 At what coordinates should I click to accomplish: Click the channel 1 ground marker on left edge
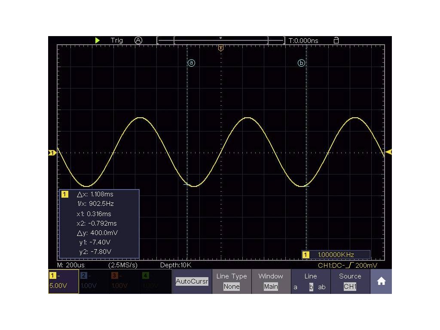click(x=52, y=153)
